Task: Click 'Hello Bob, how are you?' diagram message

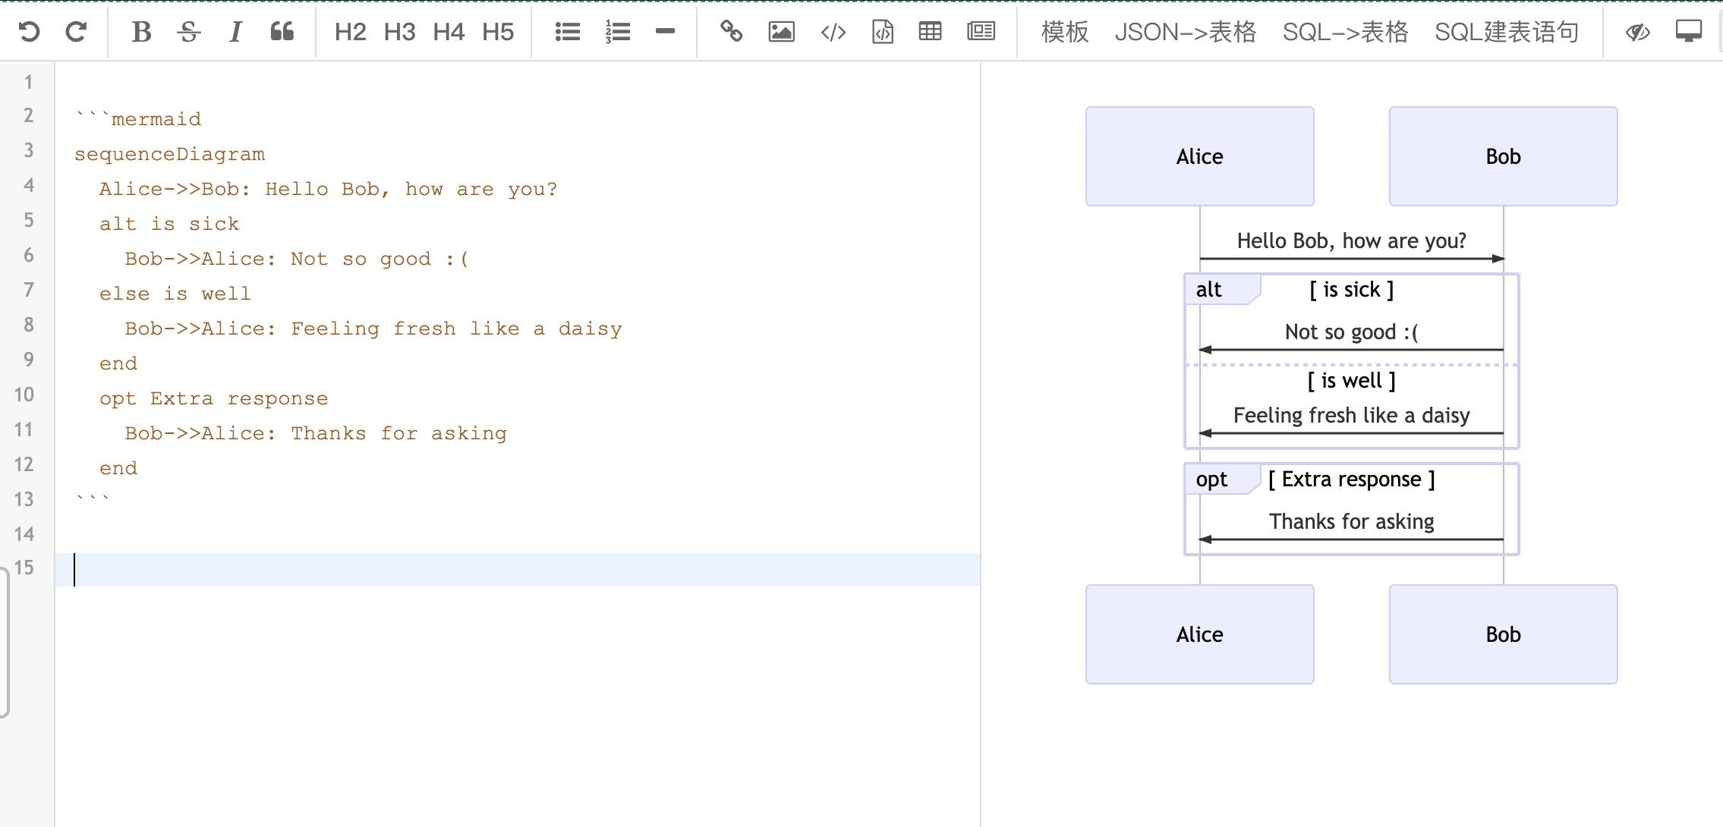Action: pyautogui.click(x=1352, y=241)
